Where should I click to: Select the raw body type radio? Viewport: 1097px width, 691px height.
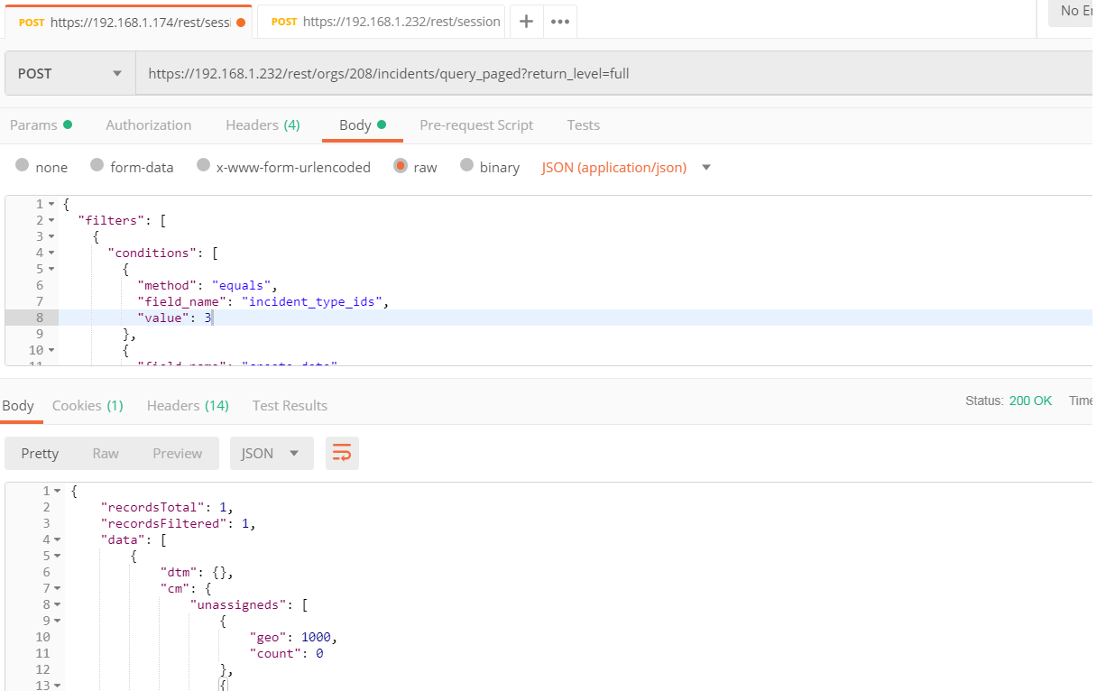point(401,167)
